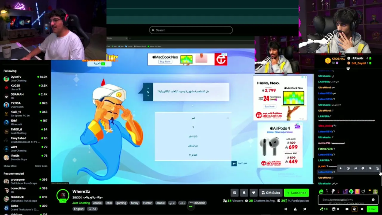The height and width of the screenshot is (215, 382).
Task: Toggle stream notifications bell beside Gift Subs
Action: click(x=244, y=193)
